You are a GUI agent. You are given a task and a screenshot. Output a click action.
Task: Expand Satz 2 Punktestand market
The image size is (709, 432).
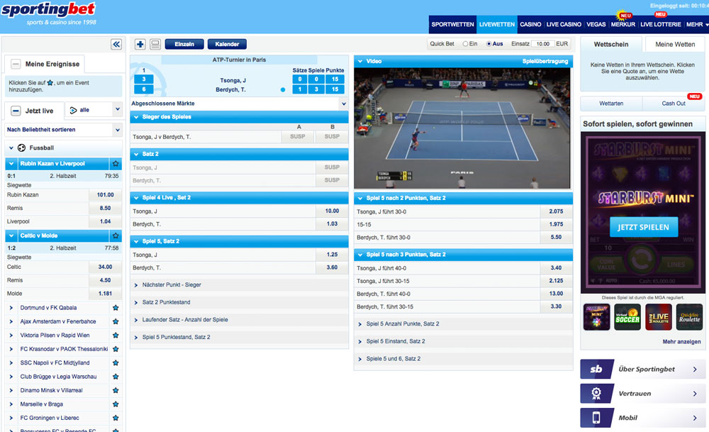tap(136, 302)
